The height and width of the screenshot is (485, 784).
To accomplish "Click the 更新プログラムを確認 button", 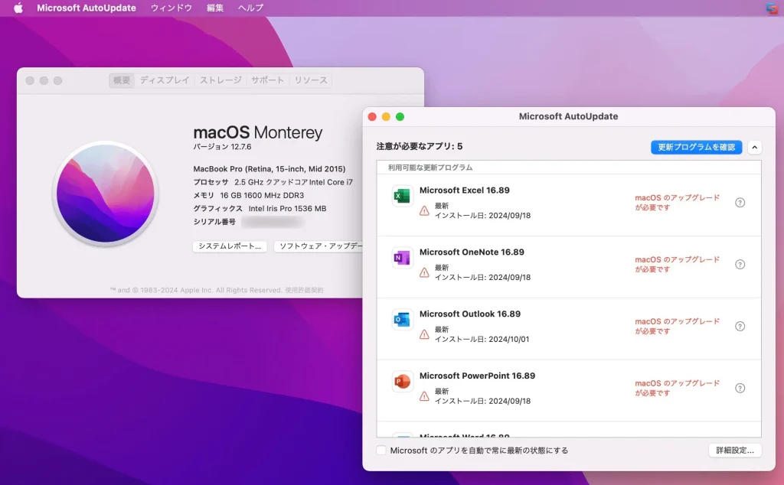I will click(x=696, y=148).
